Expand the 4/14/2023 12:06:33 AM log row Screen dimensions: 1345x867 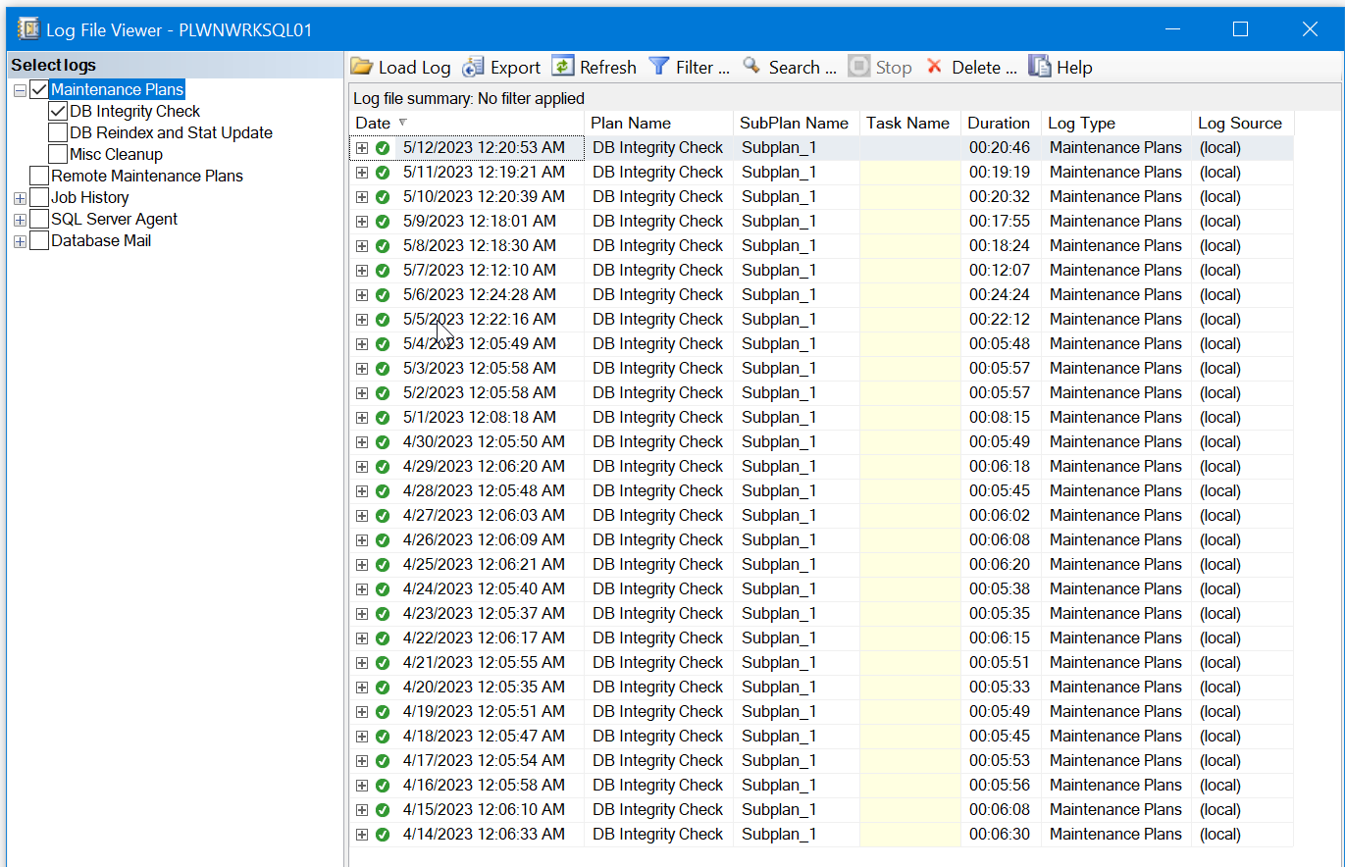click(362, 835)
